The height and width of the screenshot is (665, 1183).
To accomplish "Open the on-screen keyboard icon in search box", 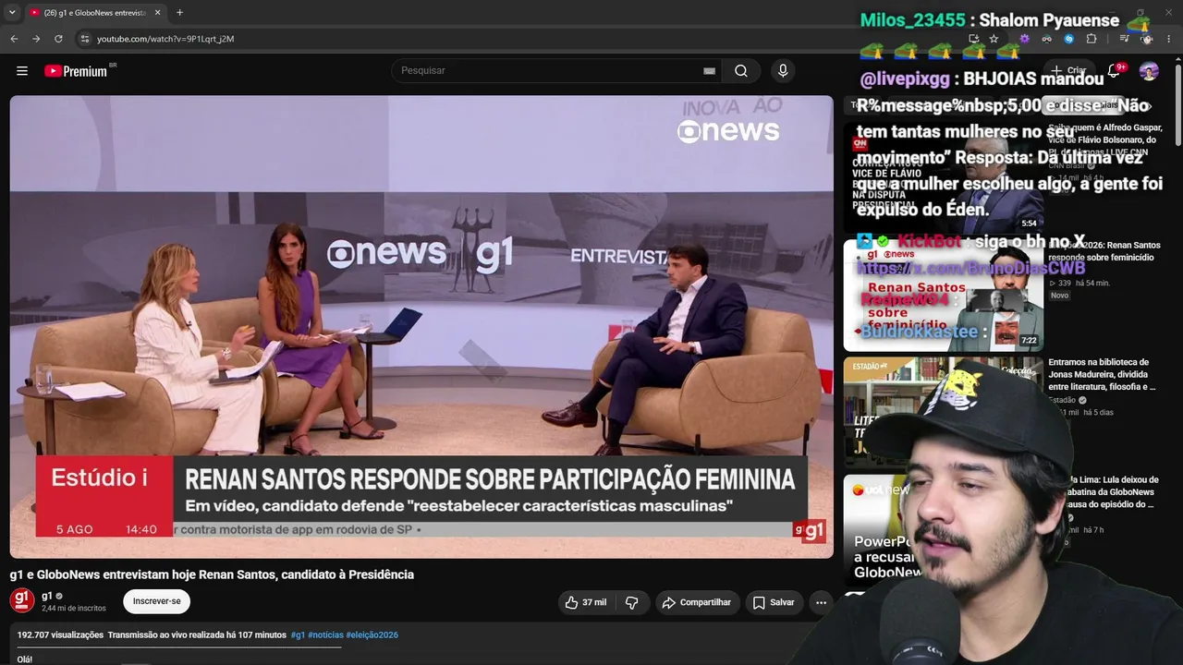I will click(709, 71).
